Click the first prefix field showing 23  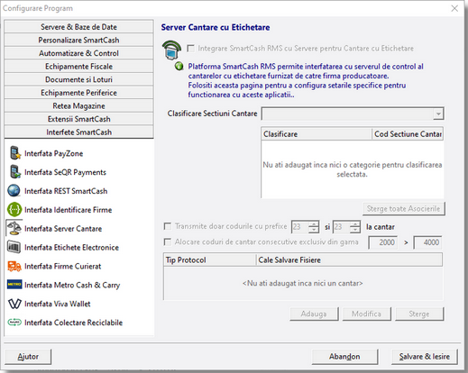tap(300, 227)
